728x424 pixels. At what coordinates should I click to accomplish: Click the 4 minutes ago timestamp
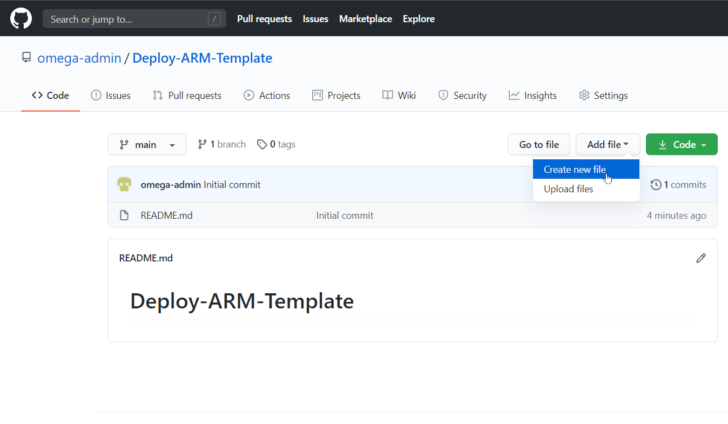677,216
